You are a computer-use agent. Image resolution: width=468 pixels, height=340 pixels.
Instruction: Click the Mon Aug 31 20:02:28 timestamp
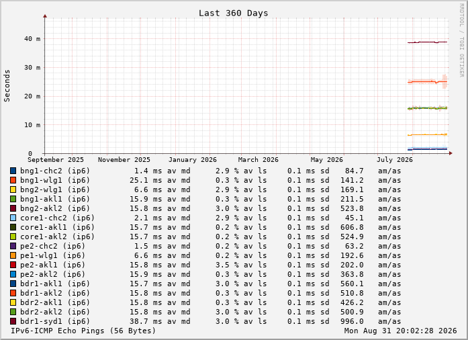pos(401,331)
